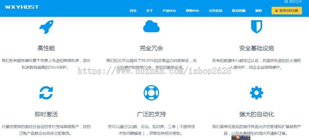This screenshot has height=140, width=309.
Task: Select the 完全冗余 heading
Action: [151, 48]
